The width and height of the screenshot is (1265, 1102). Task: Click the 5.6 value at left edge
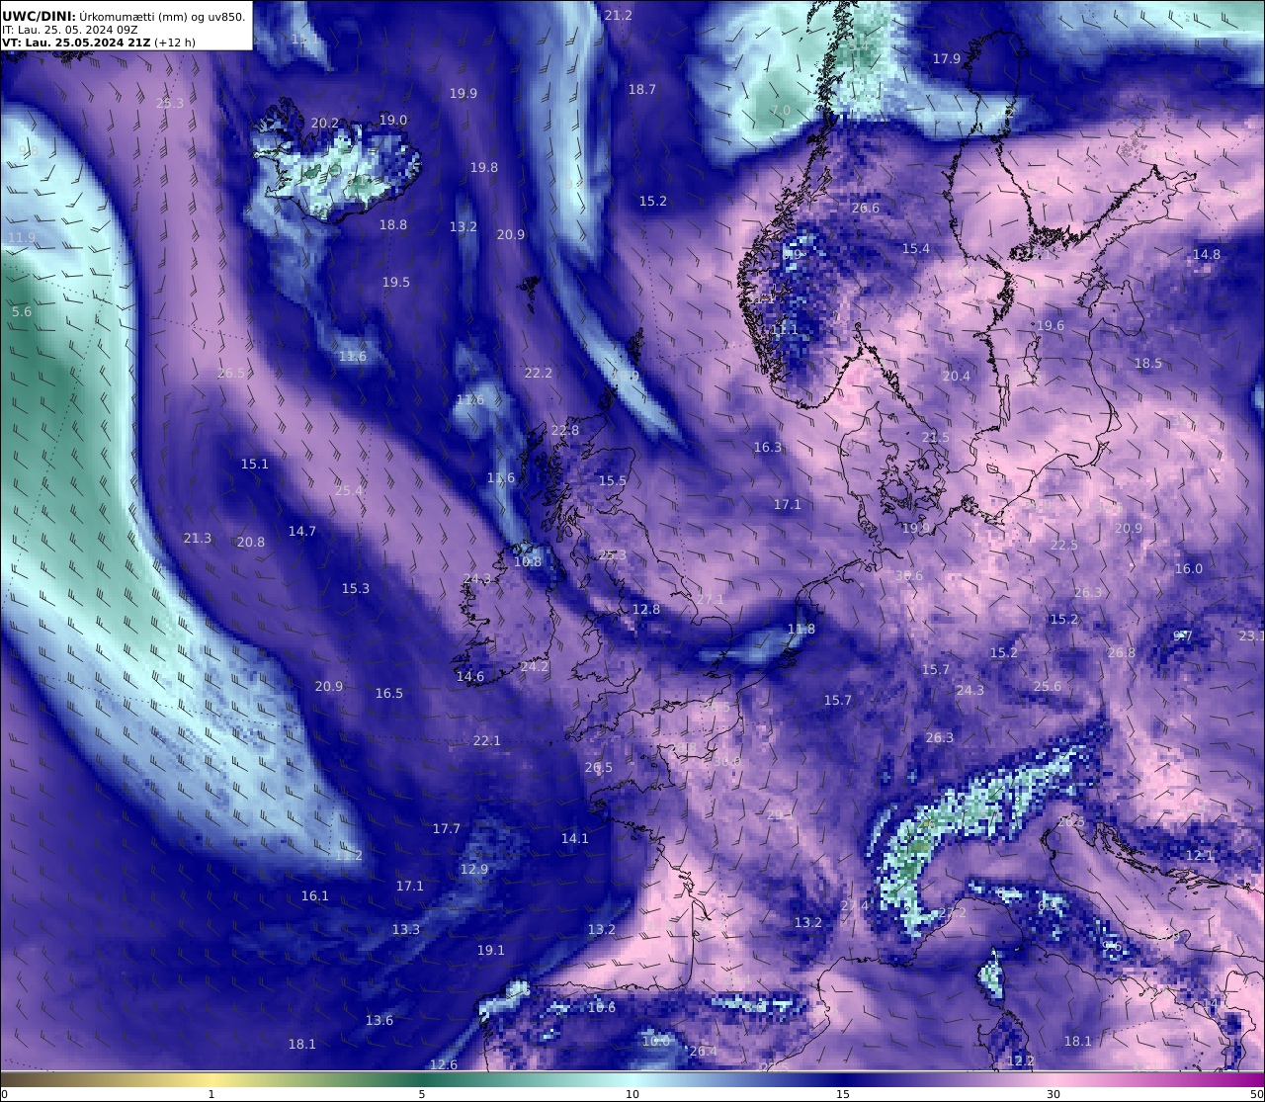22,311
